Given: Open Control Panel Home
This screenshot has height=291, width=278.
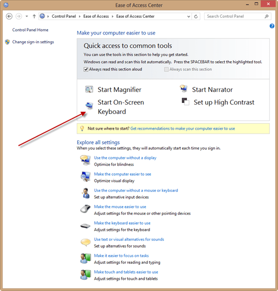Looking at the screenshot, I should click(x=30, y=30).
